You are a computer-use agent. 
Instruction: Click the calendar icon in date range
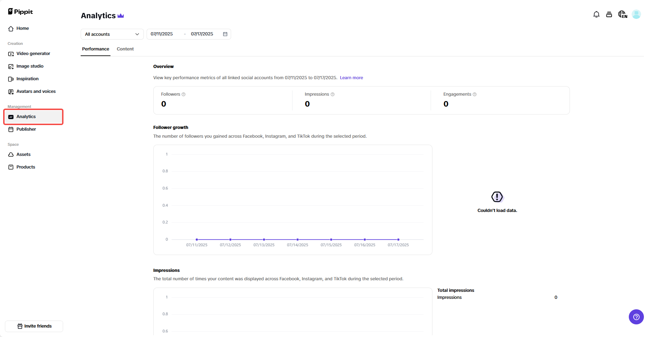(225, 34)
